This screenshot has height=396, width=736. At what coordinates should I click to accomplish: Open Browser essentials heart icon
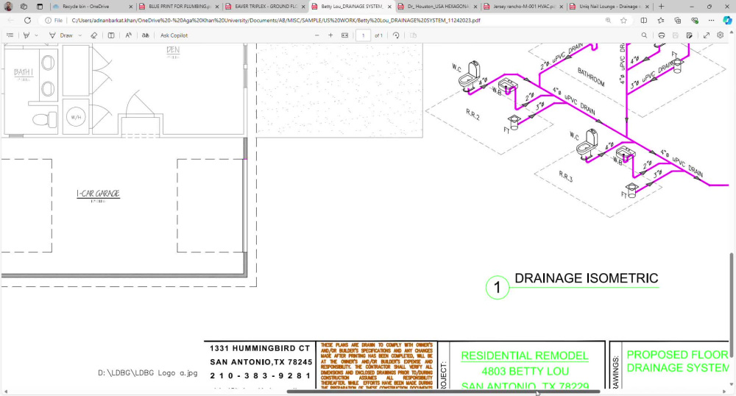(695, 20)
